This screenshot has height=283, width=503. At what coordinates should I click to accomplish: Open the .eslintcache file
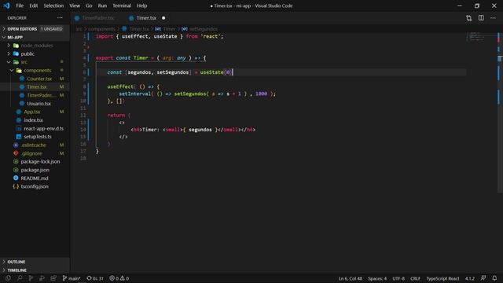(x=35, y=145)
